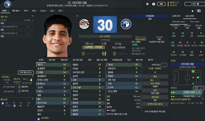Switch hidden attributes to Icon view
The image size is (205, 121).
pos(195,22)
